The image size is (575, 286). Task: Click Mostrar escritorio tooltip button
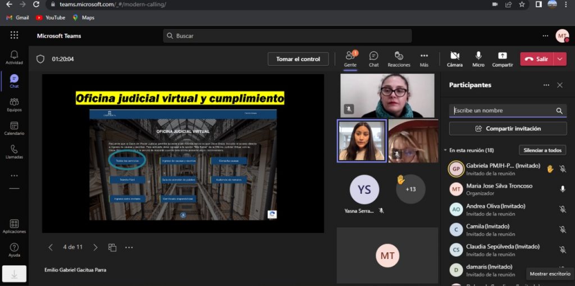[x=550, y=274]
